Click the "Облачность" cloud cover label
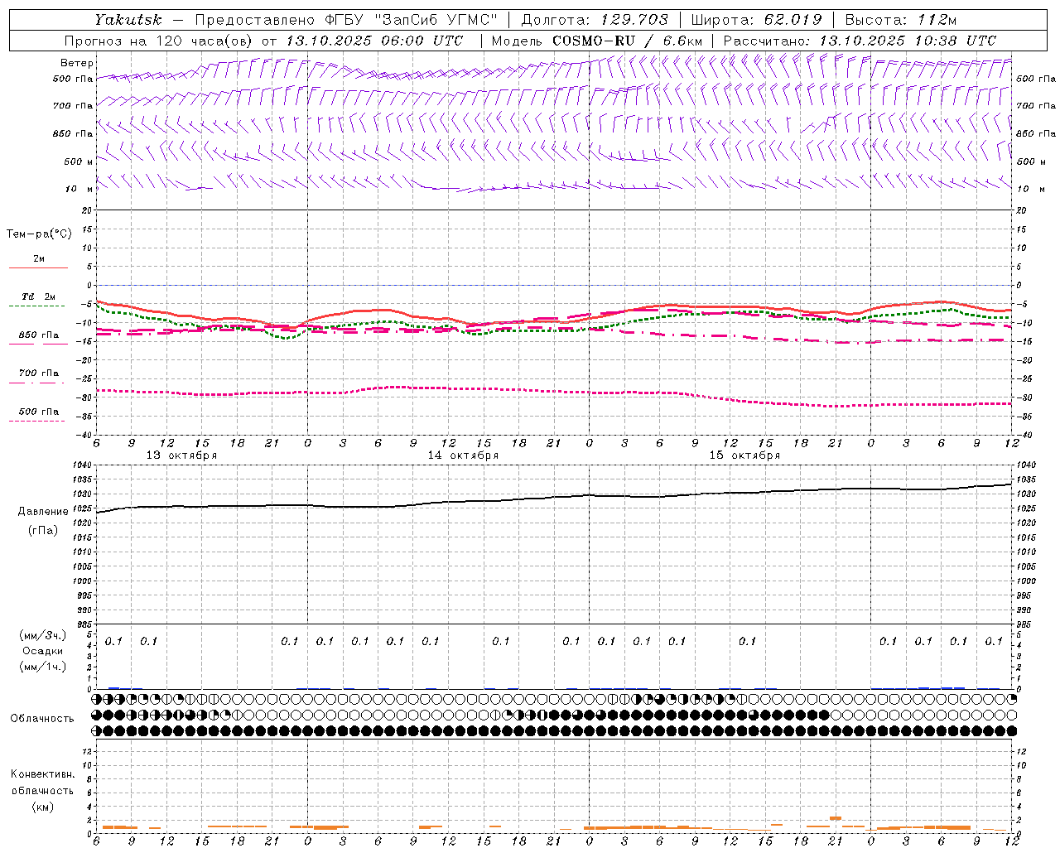The height and width of the screenshot is (848, 1060). 42,718
